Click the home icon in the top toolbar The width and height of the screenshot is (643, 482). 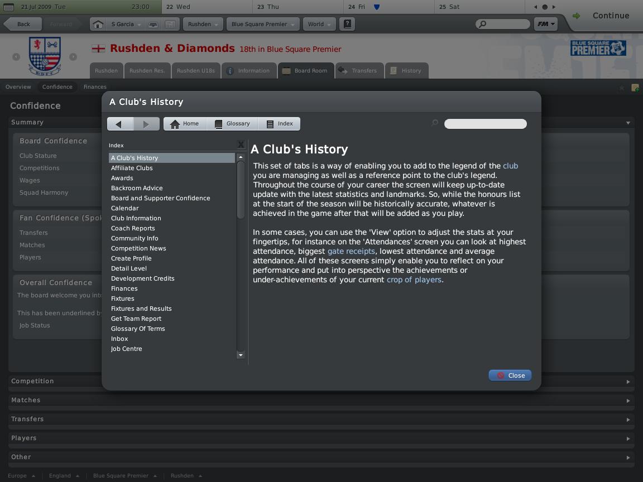click(98, 25)
